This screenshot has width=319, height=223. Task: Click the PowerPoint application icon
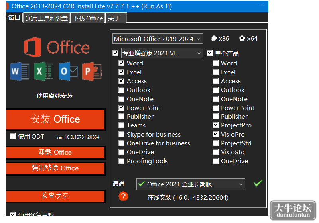[x=92, y=72]
